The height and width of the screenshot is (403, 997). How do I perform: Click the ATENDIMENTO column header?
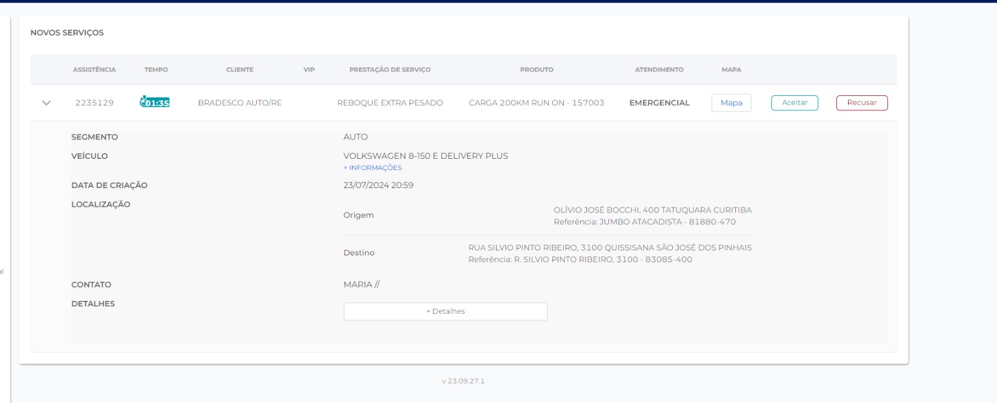(x=659, y=70)
